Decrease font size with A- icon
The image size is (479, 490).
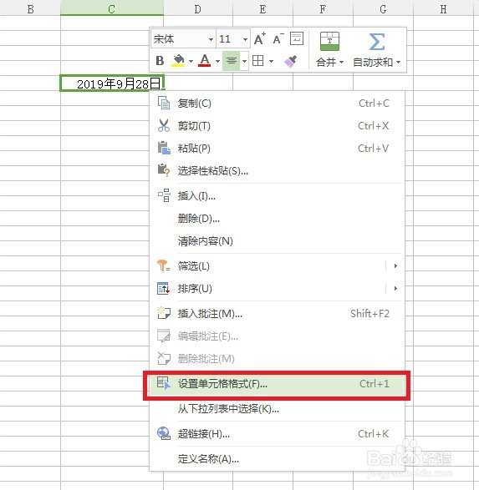tap(278, 38)
